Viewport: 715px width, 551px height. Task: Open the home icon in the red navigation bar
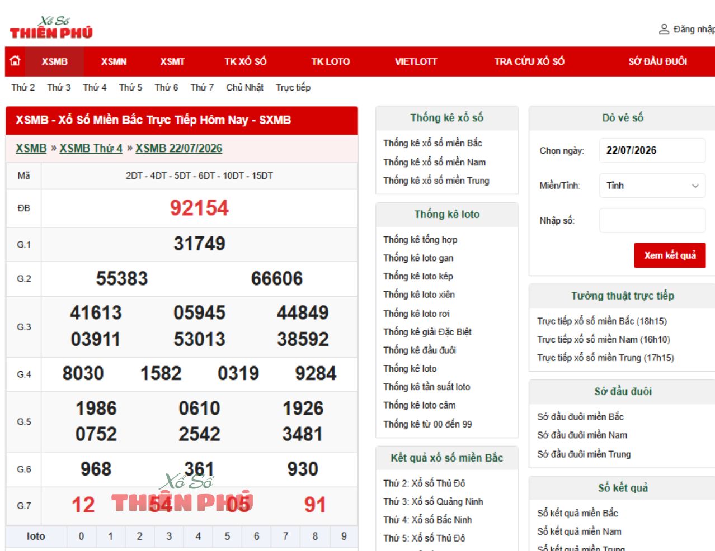click(x=15, y=61)
